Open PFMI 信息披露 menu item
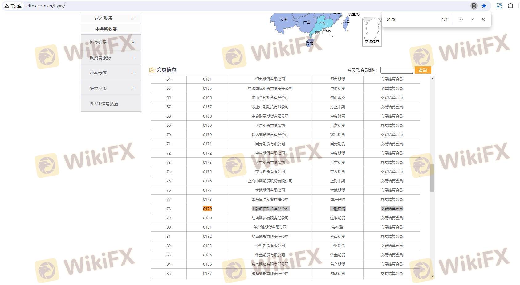The width and height of the screenshot is (520, 285). 104,104
